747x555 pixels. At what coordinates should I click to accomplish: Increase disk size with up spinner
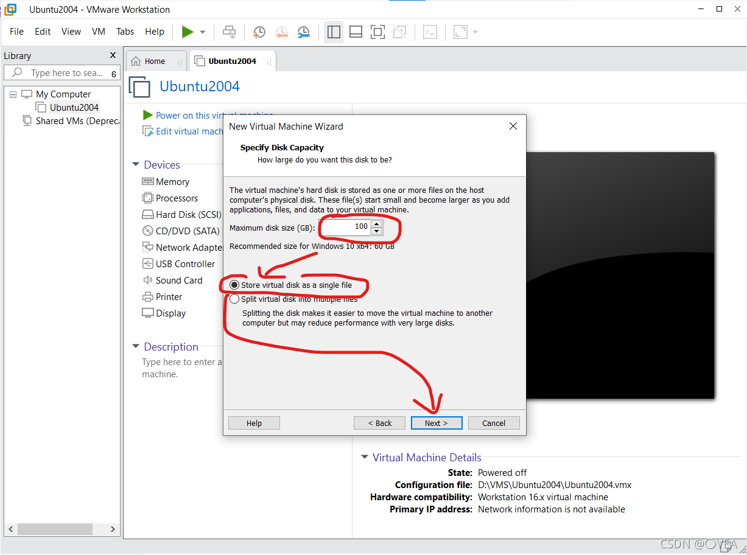[x=377, y=223]
